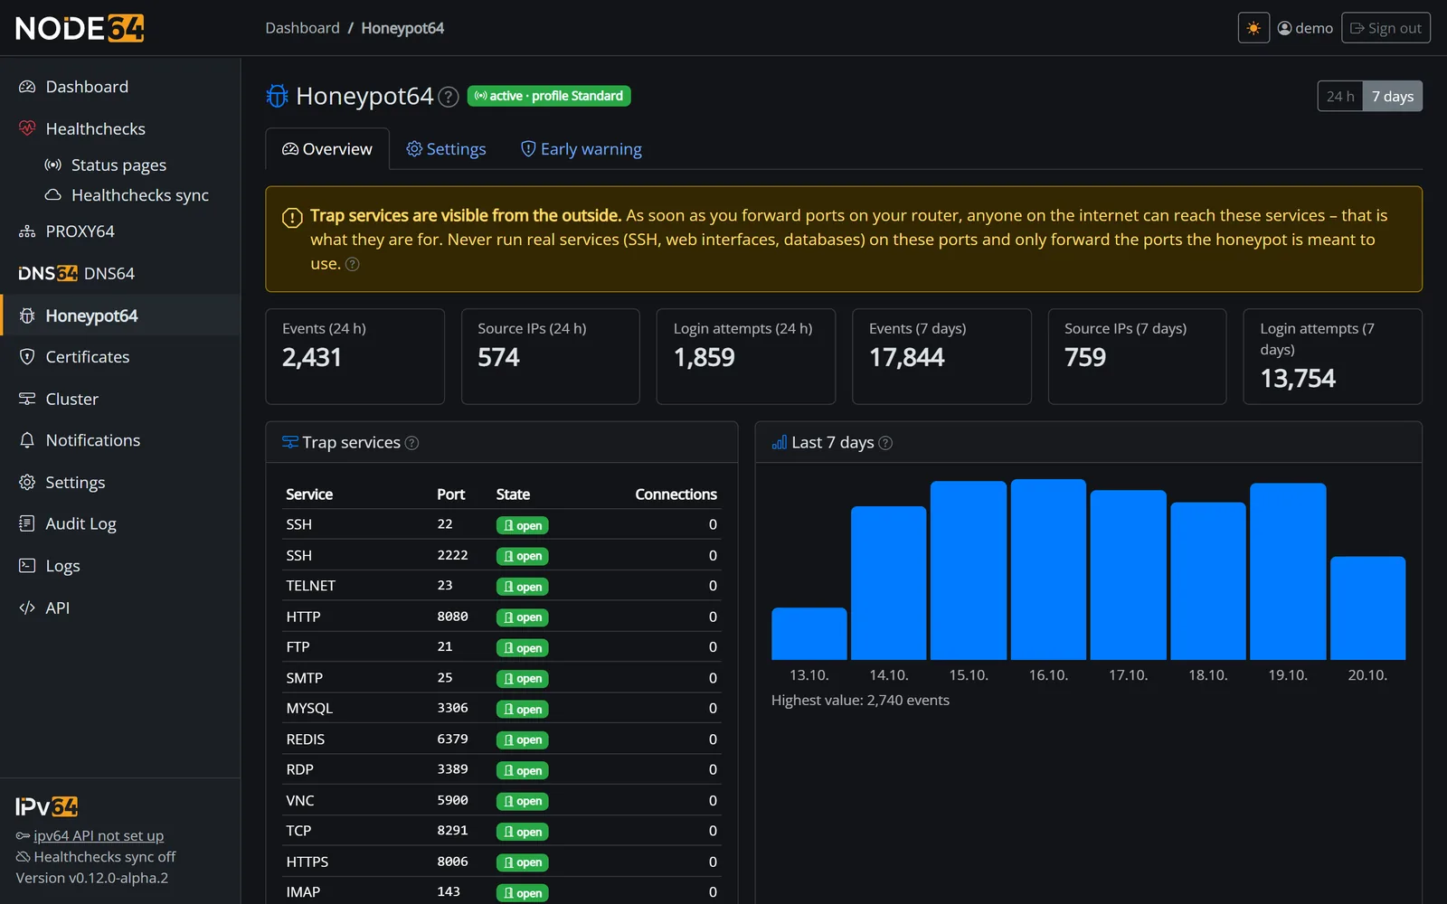Open help icon beside Trap services

pyautogui.click(x=411, y=443)
